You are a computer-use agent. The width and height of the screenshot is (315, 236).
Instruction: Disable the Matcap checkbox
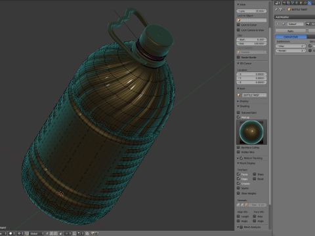[x=238, y=117]
